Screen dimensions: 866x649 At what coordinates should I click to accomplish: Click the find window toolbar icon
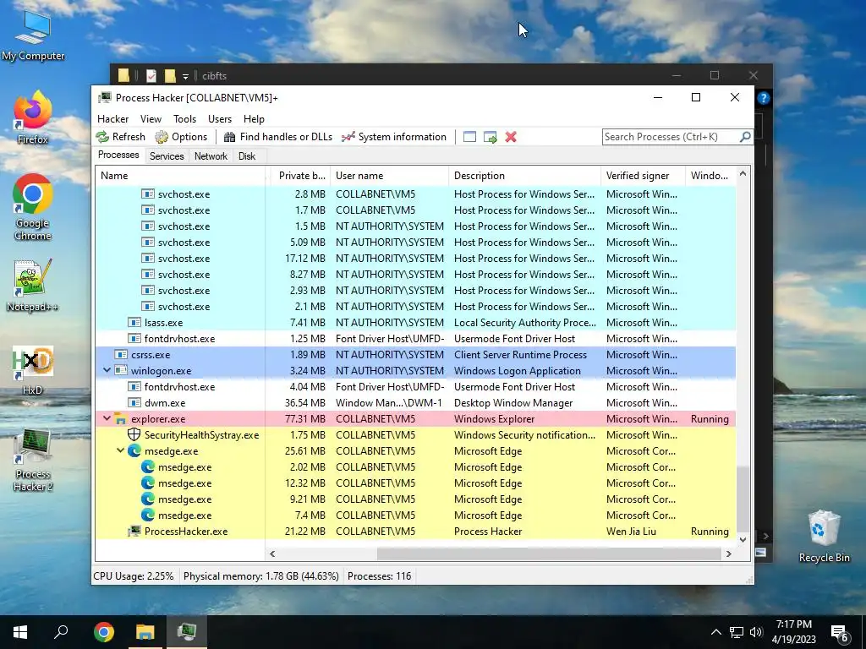coord(469,137)
